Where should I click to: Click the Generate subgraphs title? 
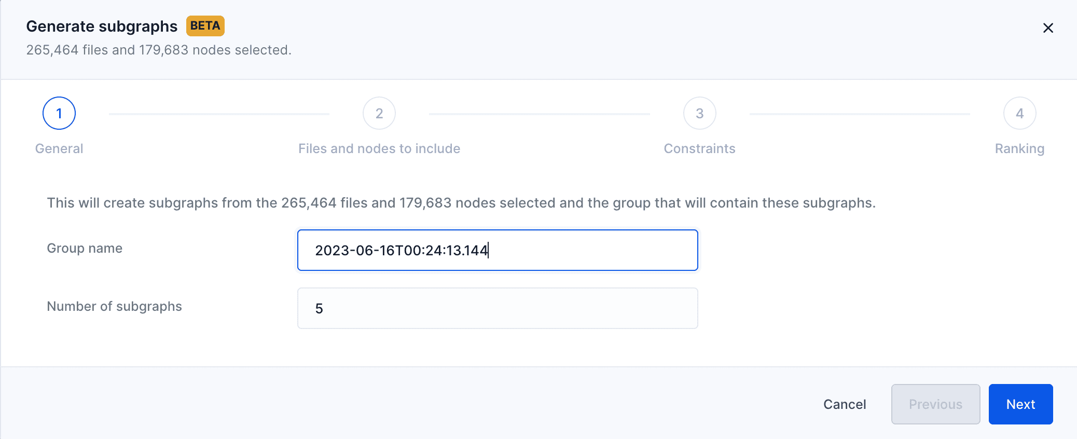click(102, 26)
